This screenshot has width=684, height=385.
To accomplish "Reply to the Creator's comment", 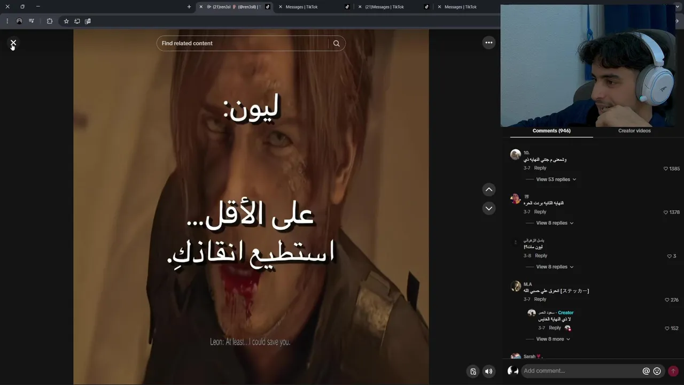I will coord(555,328).
